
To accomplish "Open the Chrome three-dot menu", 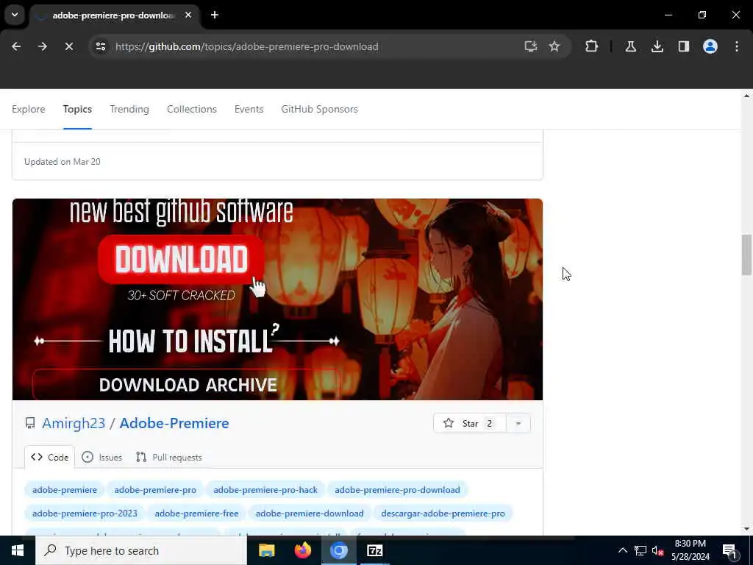I will pyautogui.click(x=737, y=46).
